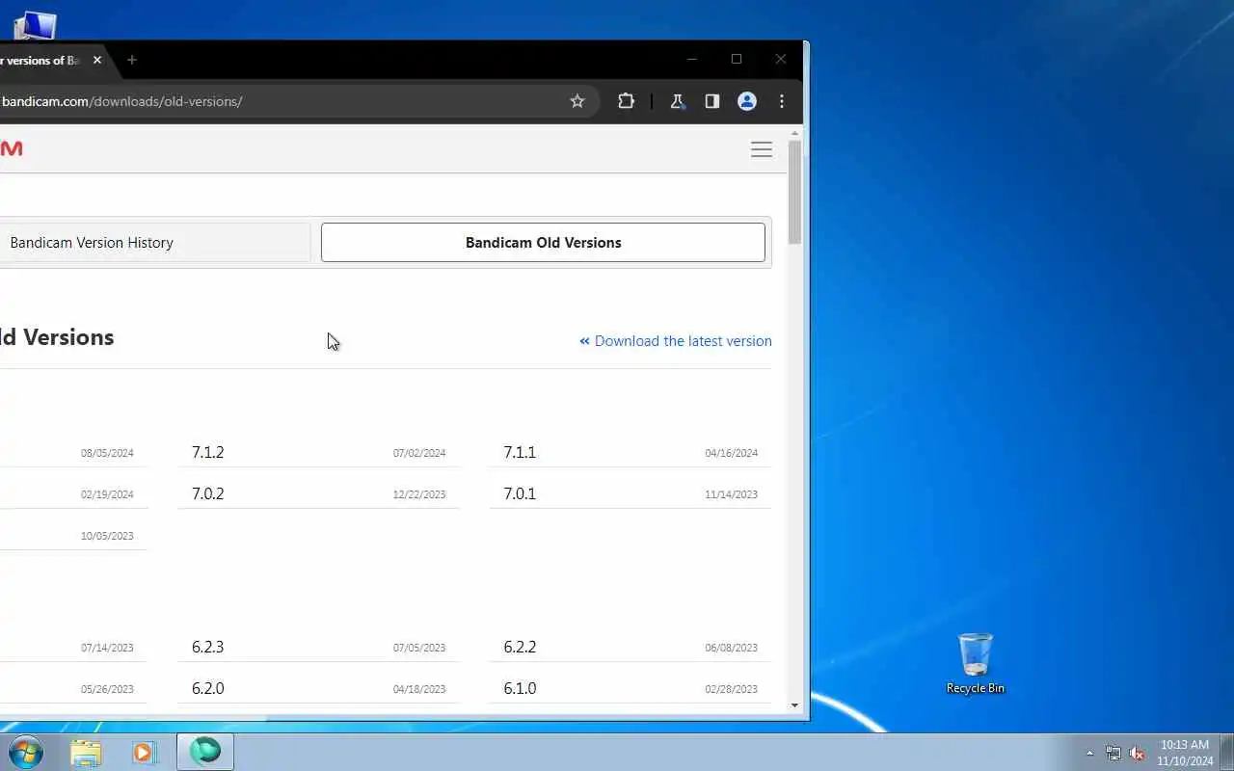Open the taskbar clock and date

point(1185,753)
